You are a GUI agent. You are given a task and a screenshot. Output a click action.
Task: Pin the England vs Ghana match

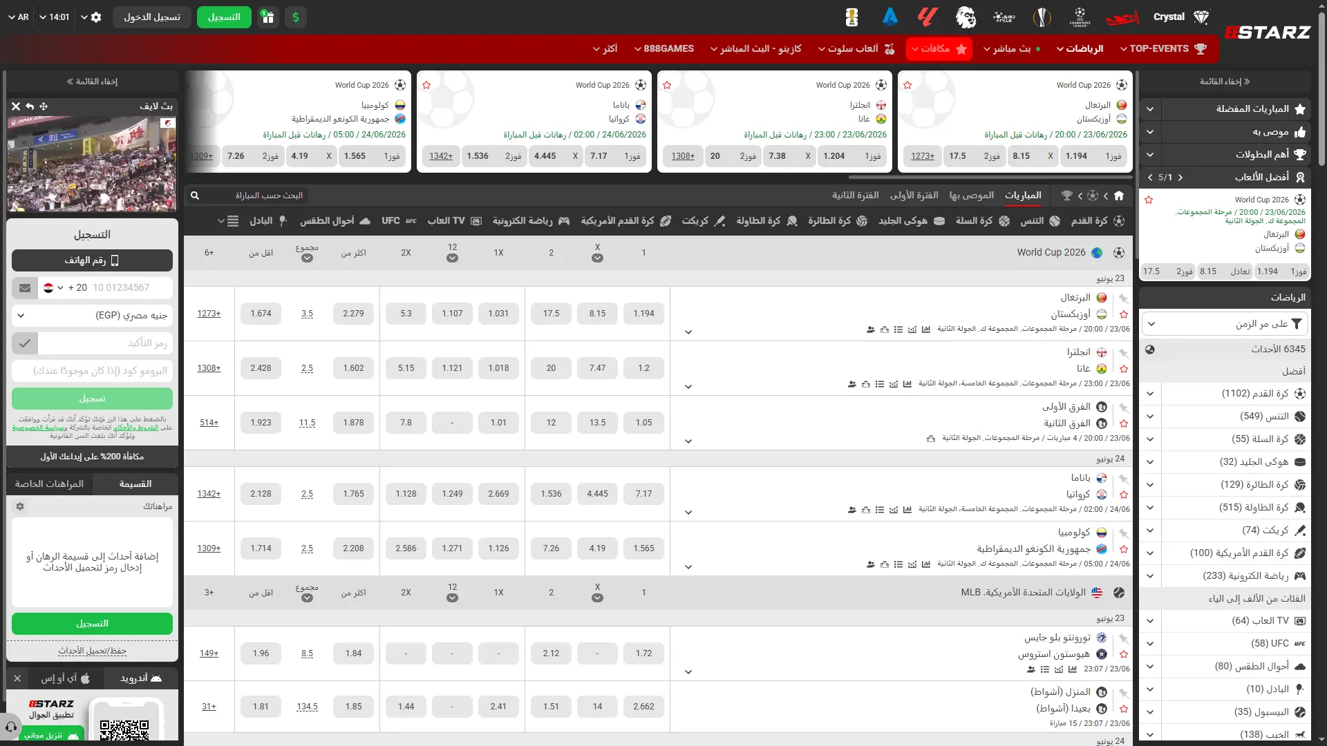click(x=1124, y=353)
